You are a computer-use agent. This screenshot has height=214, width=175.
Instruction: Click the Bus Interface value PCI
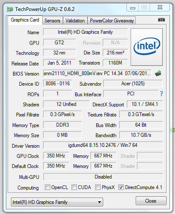[131, 94]
